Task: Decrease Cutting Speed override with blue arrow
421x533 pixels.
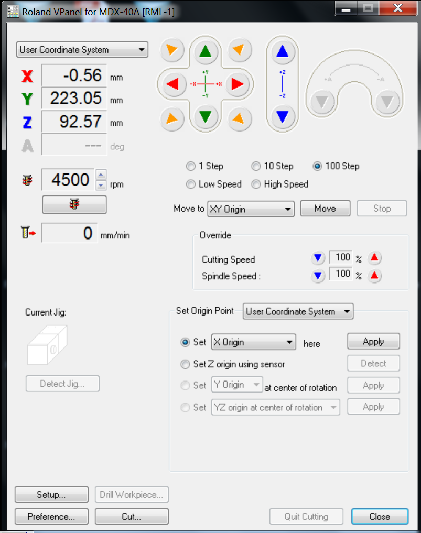Action: click(x=318, y=258)
